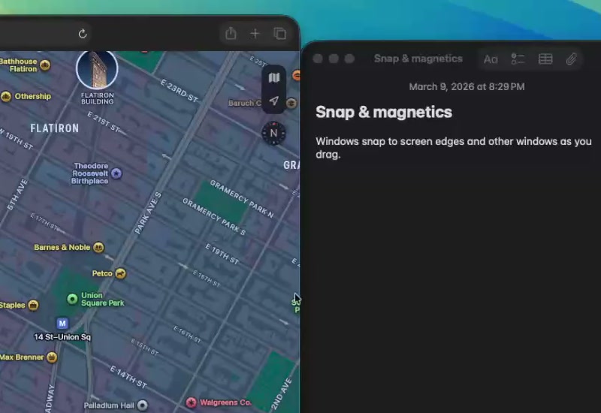Select the Flatiron Building landmark photo
This screenshot has height=413, width=601.
point(97,69)
